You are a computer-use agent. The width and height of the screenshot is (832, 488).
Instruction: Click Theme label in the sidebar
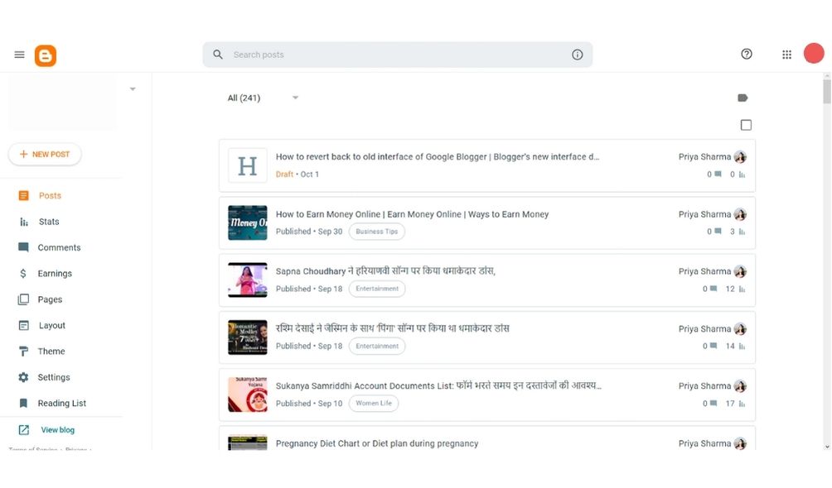point(51,352)
